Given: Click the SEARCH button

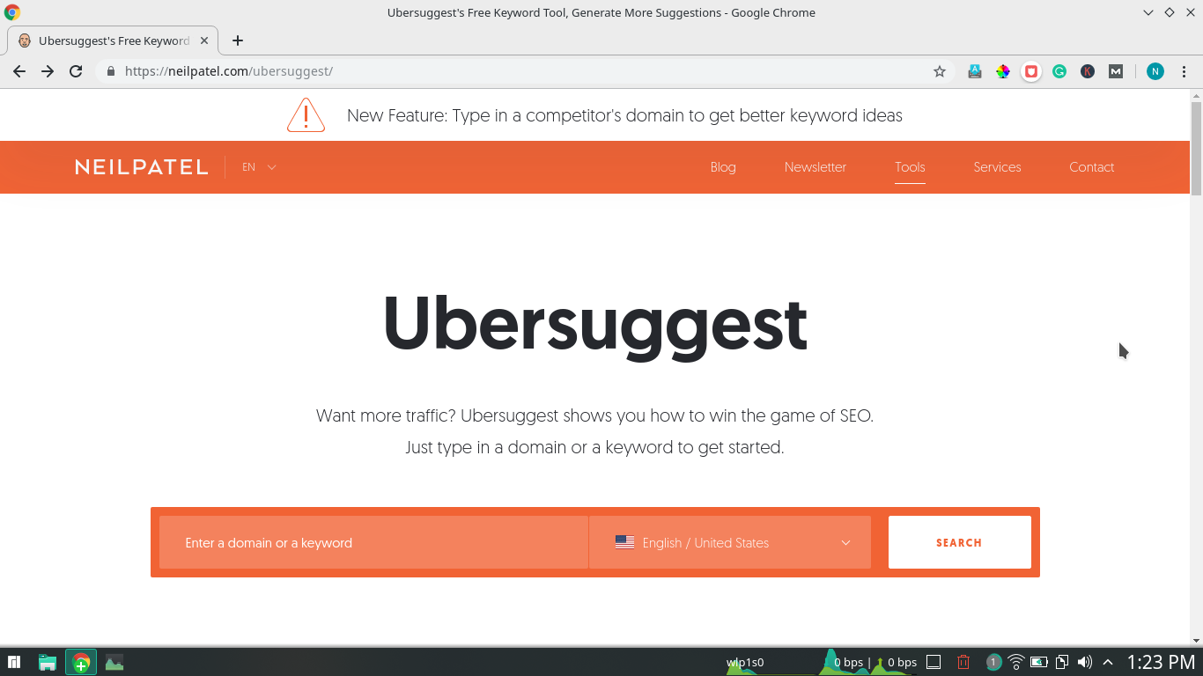Looking at the screenshot, I should coord(959,542).
